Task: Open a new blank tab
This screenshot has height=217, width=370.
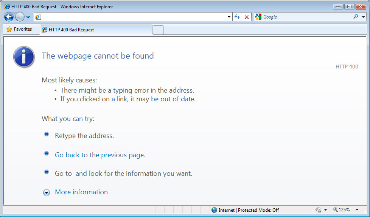Action: click(x=158, y=30)
